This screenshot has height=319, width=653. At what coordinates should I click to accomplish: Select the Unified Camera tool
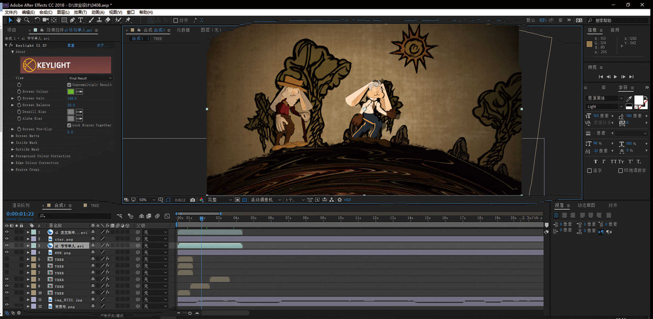(45, 20)
